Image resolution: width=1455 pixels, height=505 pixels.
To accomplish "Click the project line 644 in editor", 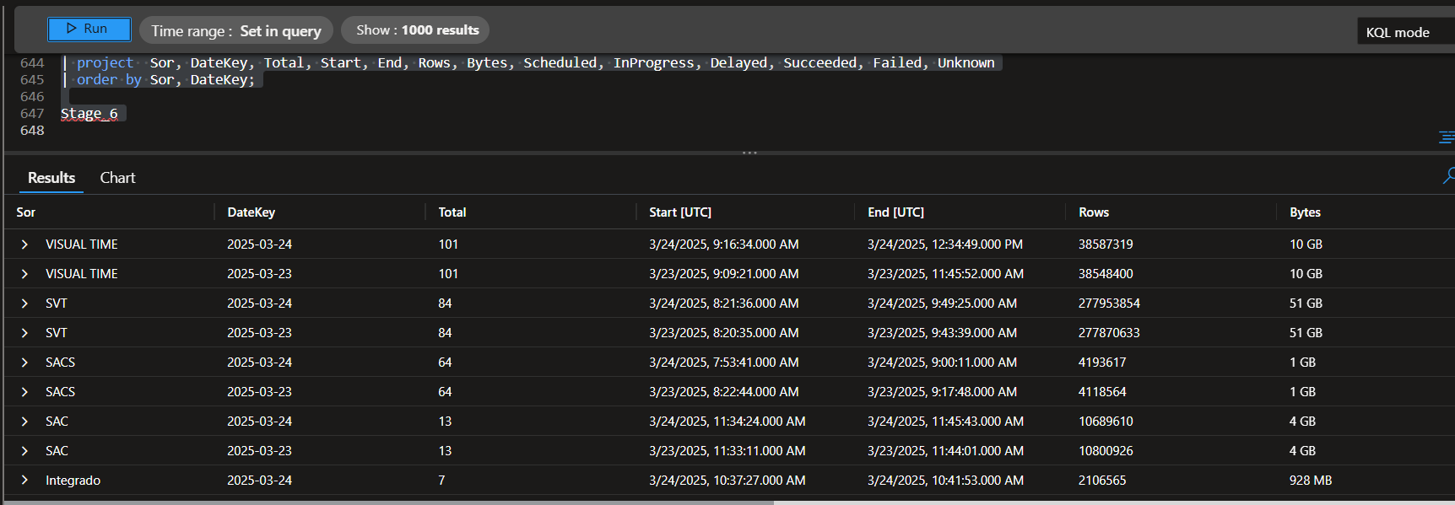I will [x=532, y=62].
